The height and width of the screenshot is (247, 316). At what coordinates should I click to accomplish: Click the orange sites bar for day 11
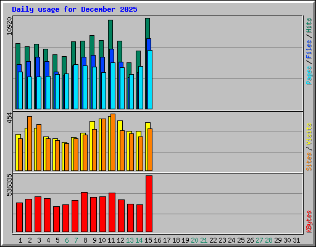pyautogui.click(x=113, y=142)
